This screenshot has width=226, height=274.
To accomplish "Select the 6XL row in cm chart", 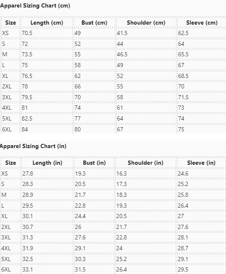I will (114, 129).
